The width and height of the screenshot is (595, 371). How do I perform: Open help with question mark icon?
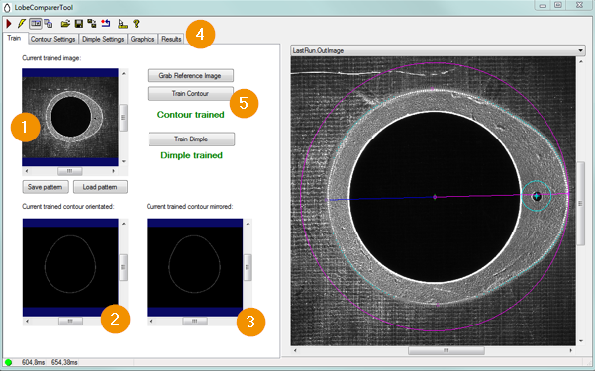[136, 24]
